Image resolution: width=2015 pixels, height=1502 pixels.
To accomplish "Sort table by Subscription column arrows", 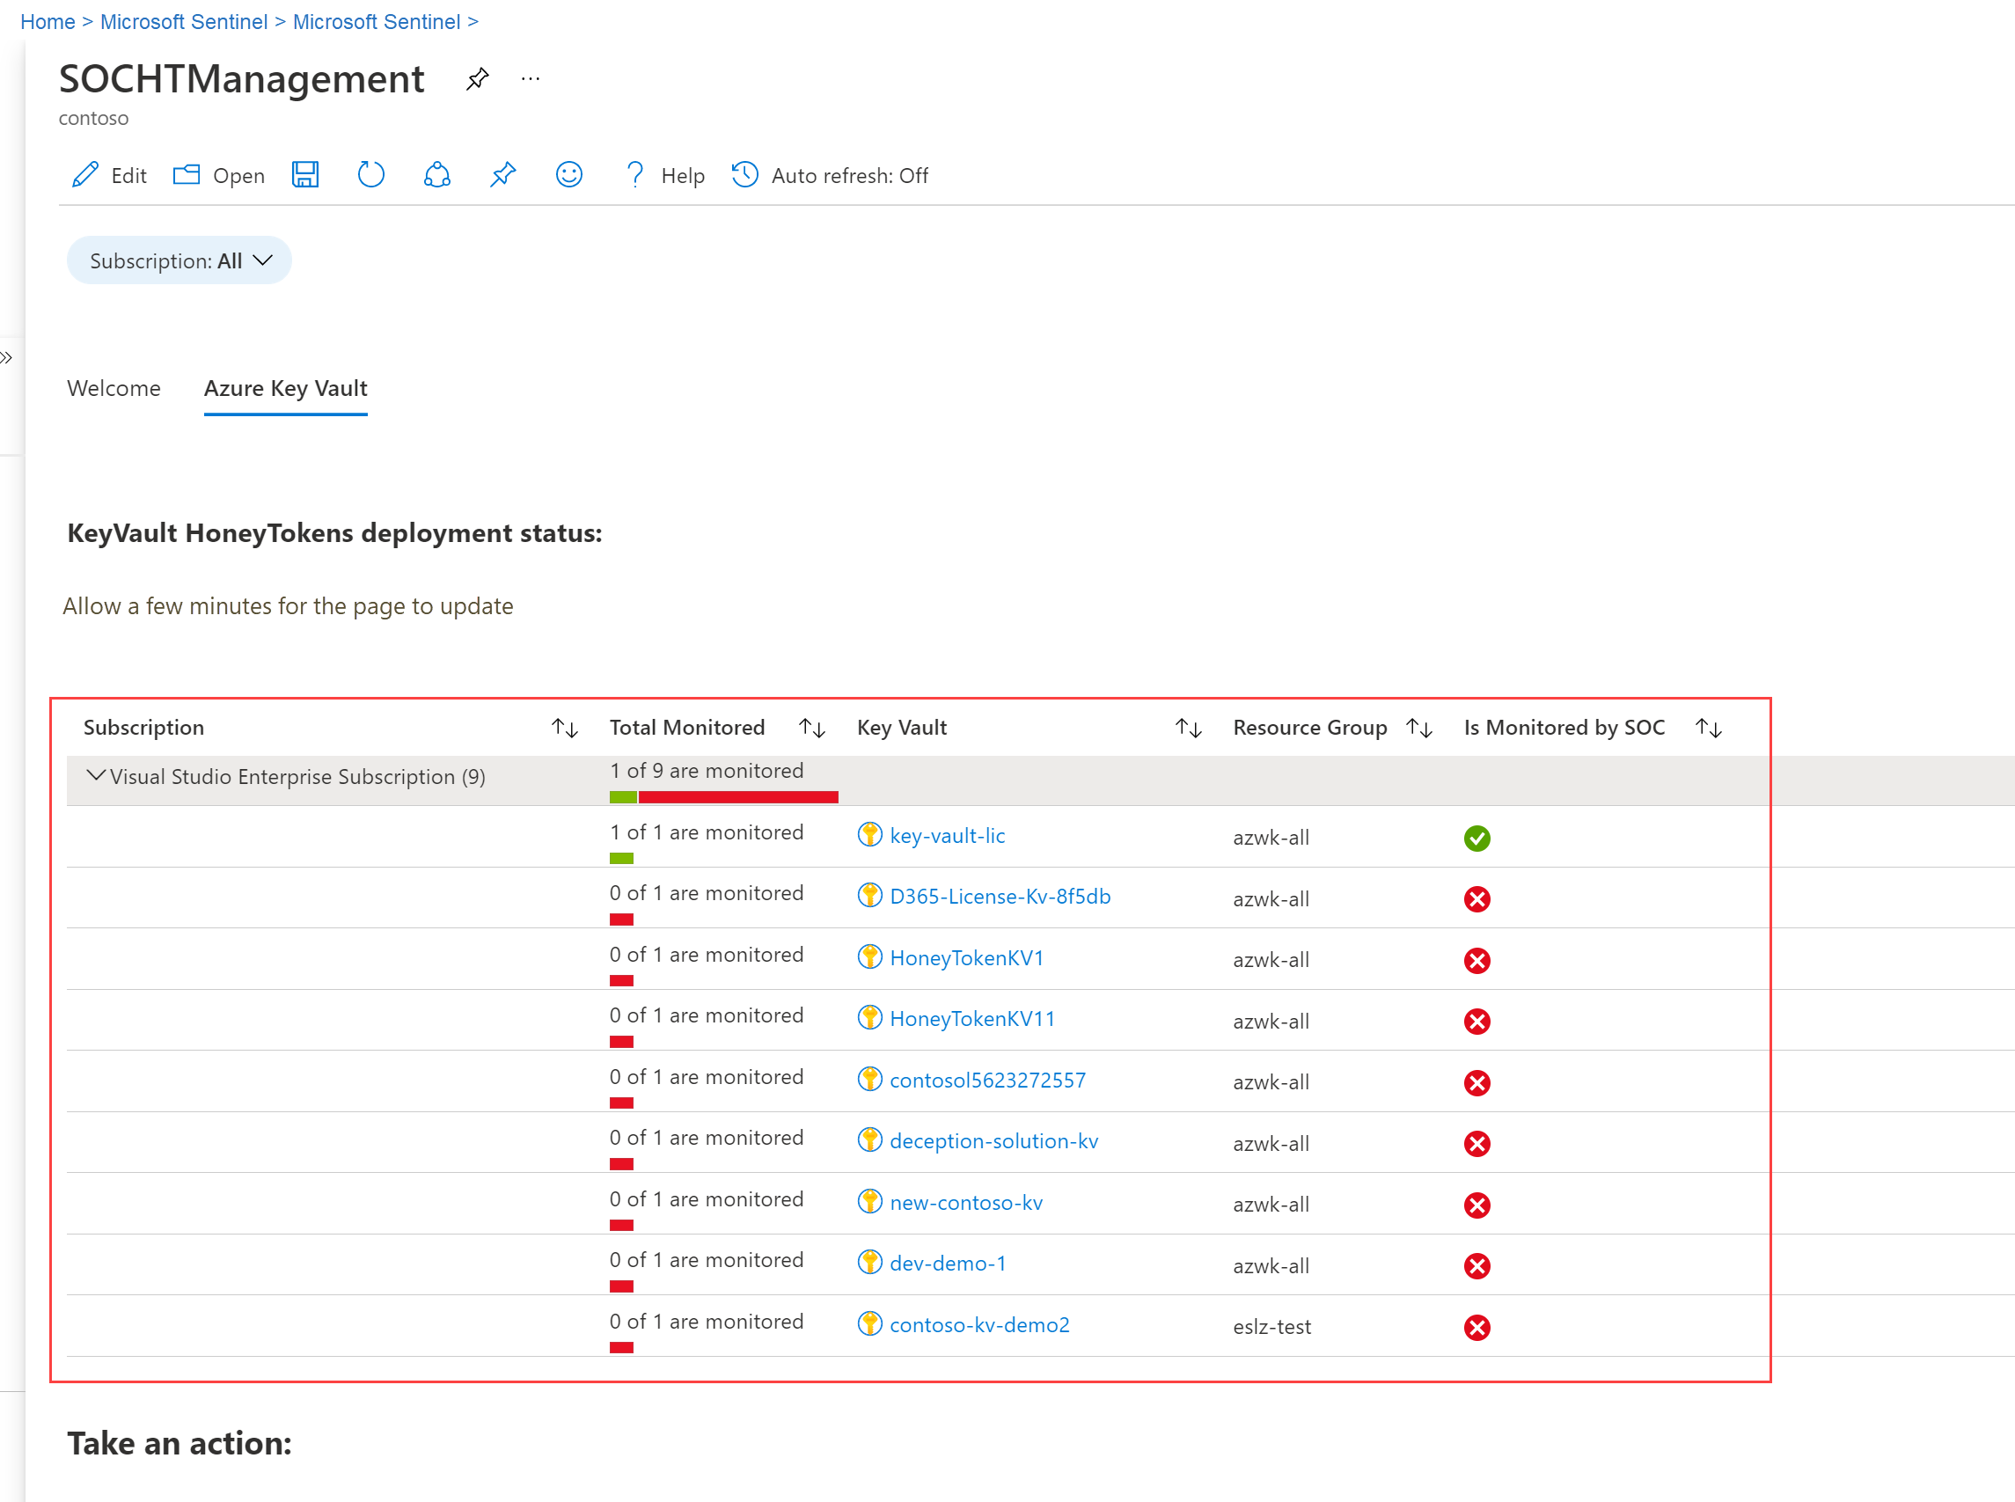I will coord(565,728).
